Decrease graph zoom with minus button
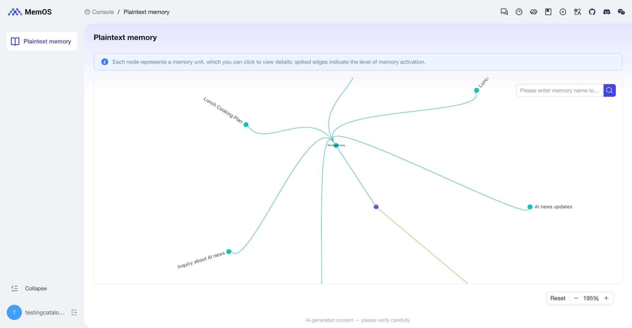Viewport: 632px width, 328px height. click(576, 298)
